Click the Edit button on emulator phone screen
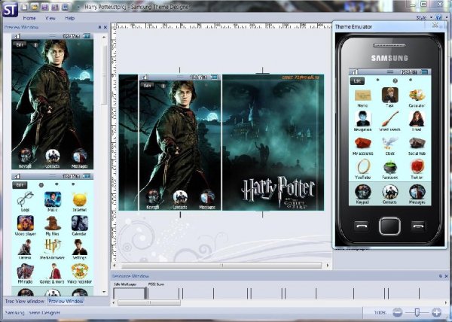 coord(357,80)
